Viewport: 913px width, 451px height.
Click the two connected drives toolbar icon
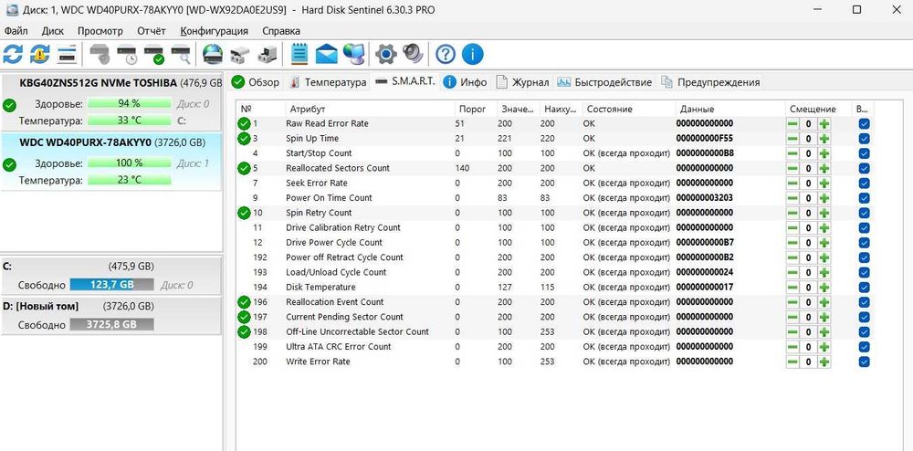point(240,55)
